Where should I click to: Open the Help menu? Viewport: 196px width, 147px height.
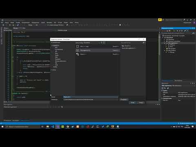[x=76, y=22]
